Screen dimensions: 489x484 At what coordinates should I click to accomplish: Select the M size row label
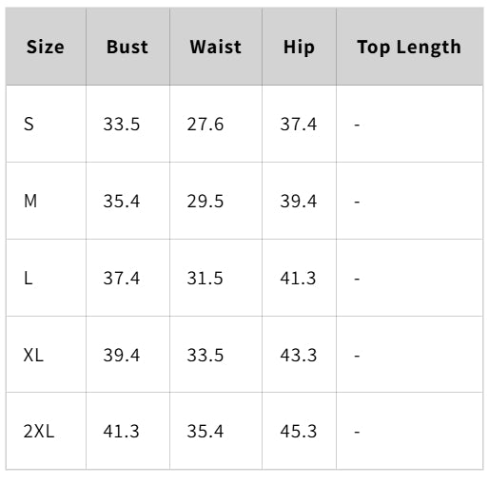tap(30, 201)
